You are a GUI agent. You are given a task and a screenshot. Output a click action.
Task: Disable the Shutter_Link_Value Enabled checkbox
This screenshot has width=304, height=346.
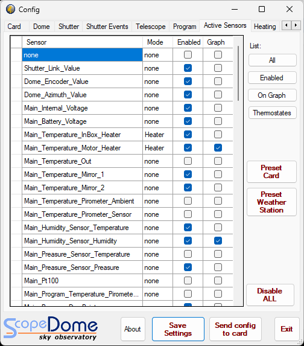[188, 68]
